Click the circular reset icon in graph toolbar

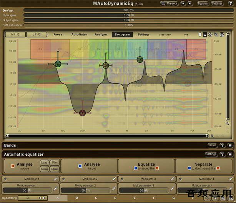[x=210, y=35]
